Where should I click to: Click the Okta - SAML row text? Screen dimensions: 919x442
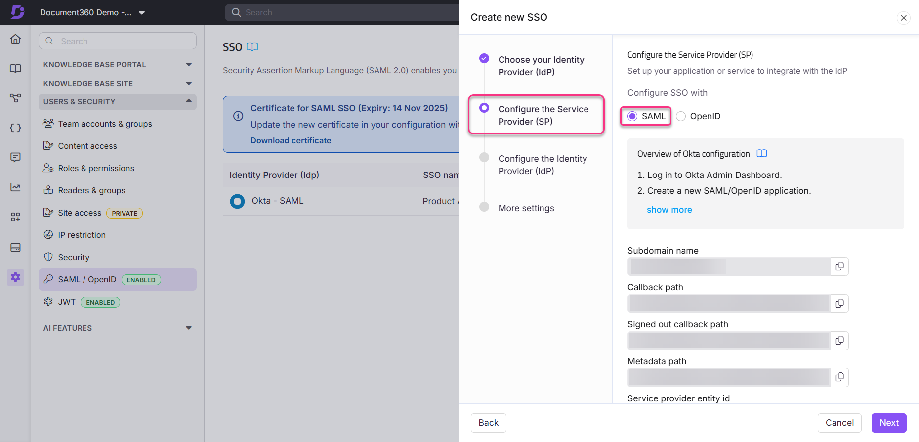[x=278, y=201]
